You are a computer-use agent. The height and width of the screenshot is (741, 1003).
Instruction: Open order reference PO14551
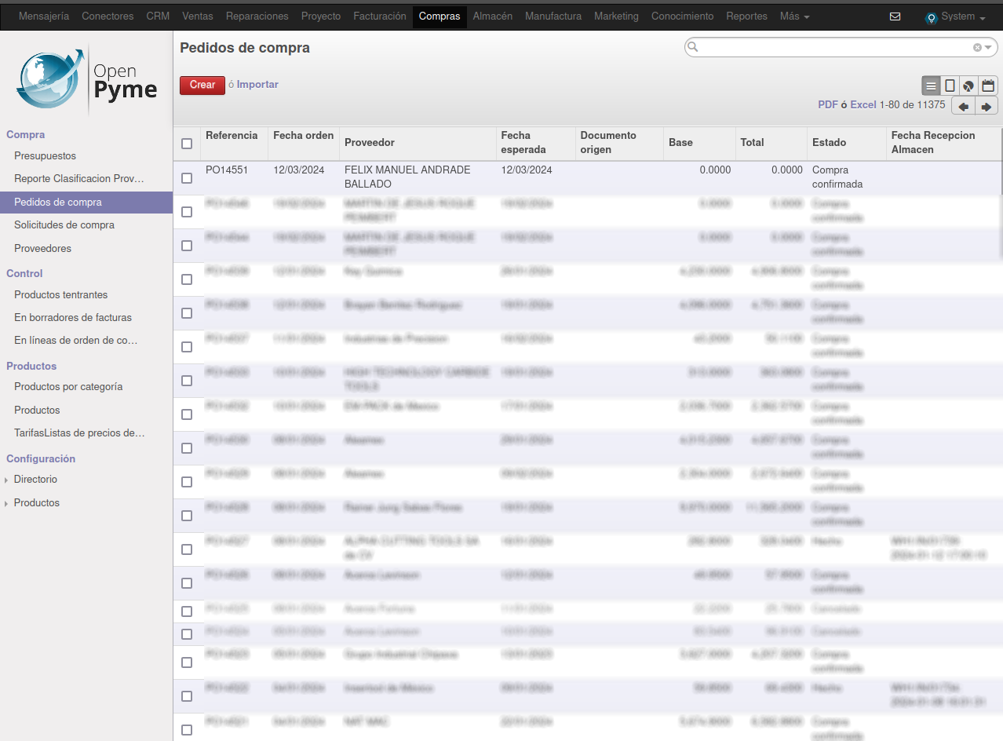pos(227,170)
